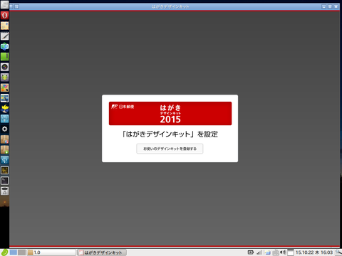Image resolution: width=342 pixels, height=256 pixels.
Task: Open the printer tray icon
Action: [276, 252]
